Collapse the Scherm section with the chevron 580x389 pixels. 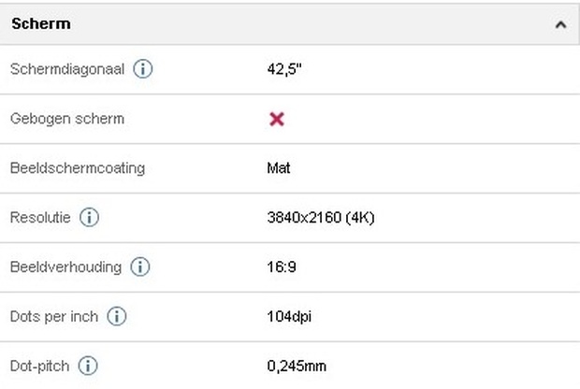click(x=560, y=24)
